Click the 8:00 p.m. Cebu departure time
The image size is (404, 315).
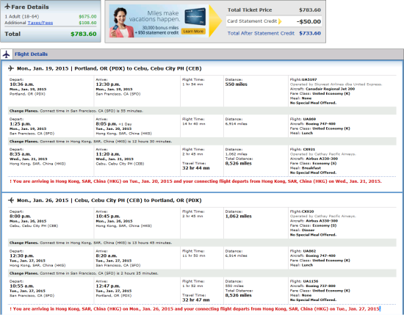point(20,216)
